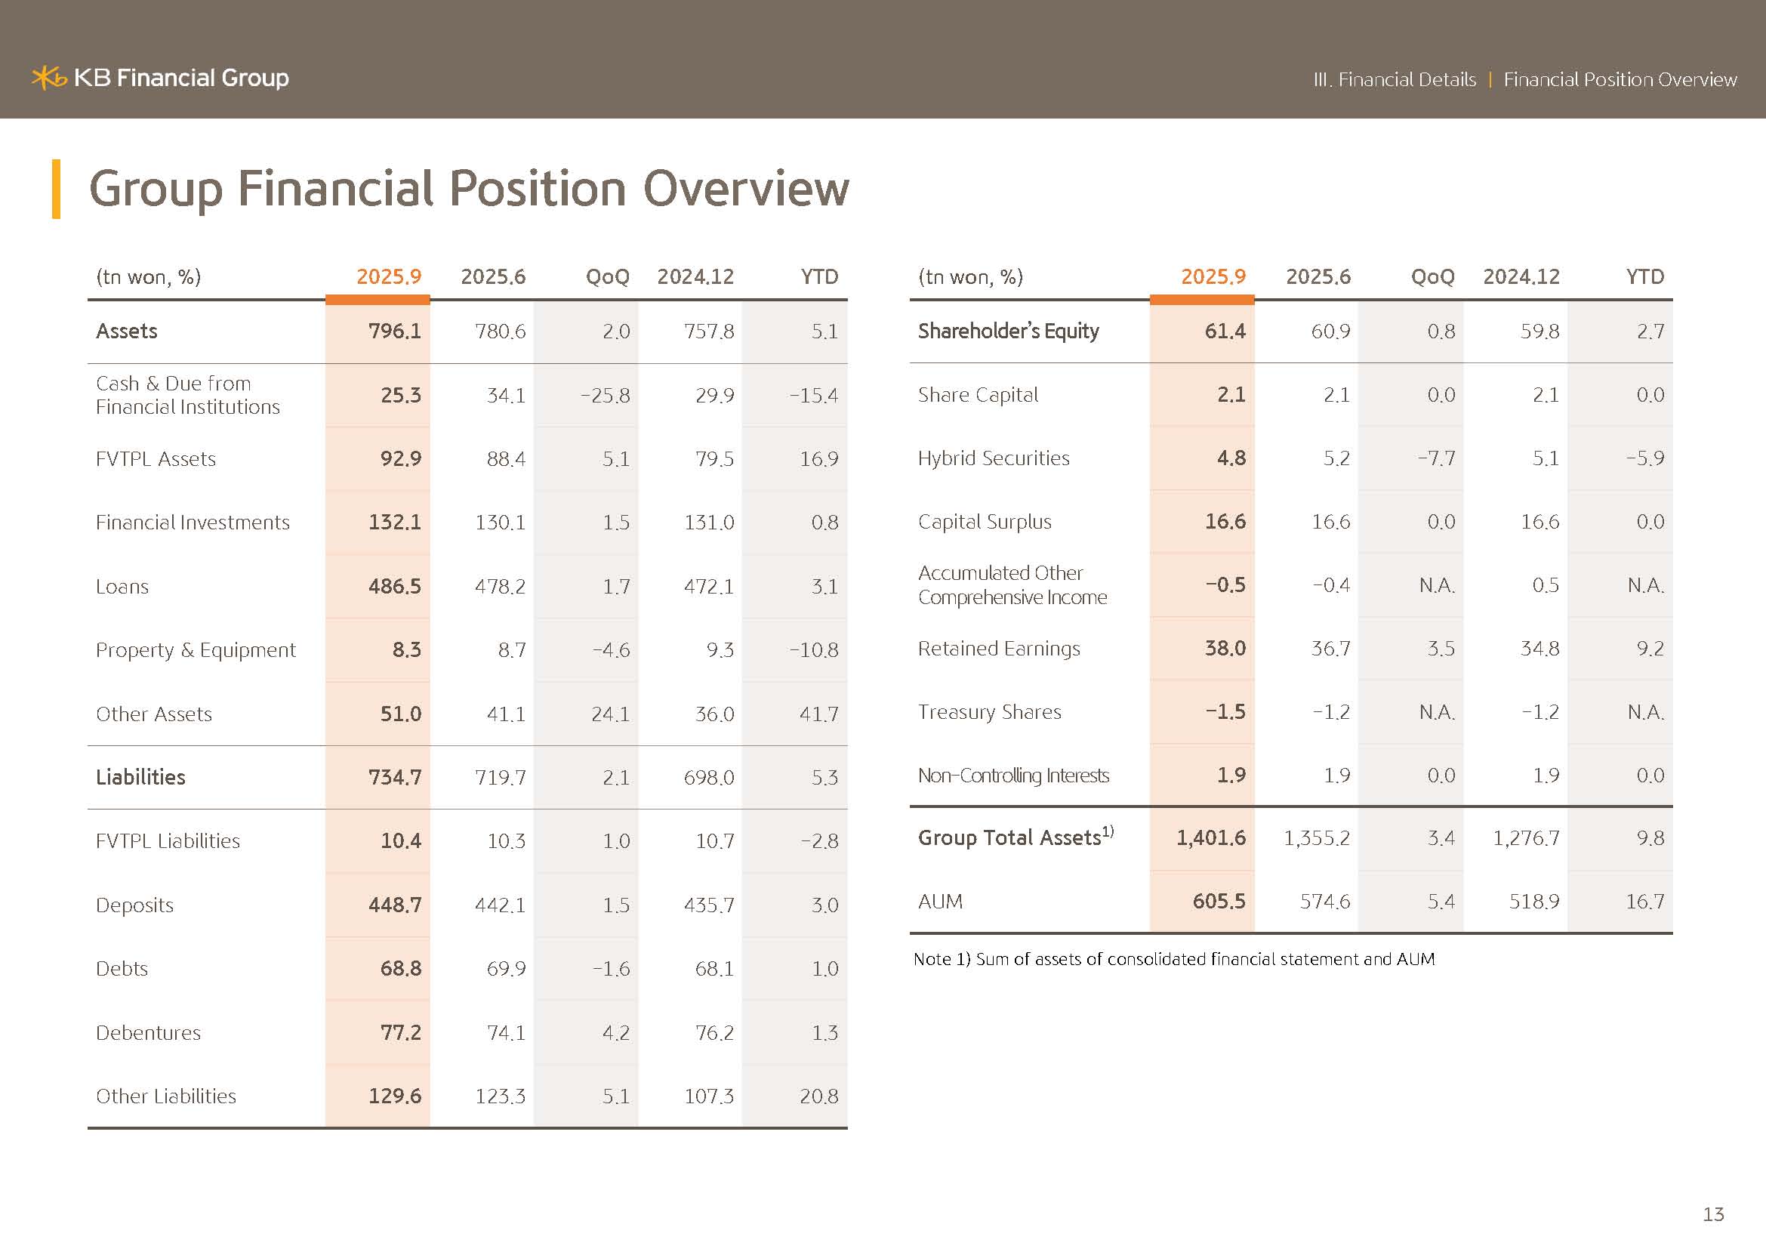The height and width of the screenshot is (1249, 1766).
Task: Click the Assets row label
Action: [127, 332]
